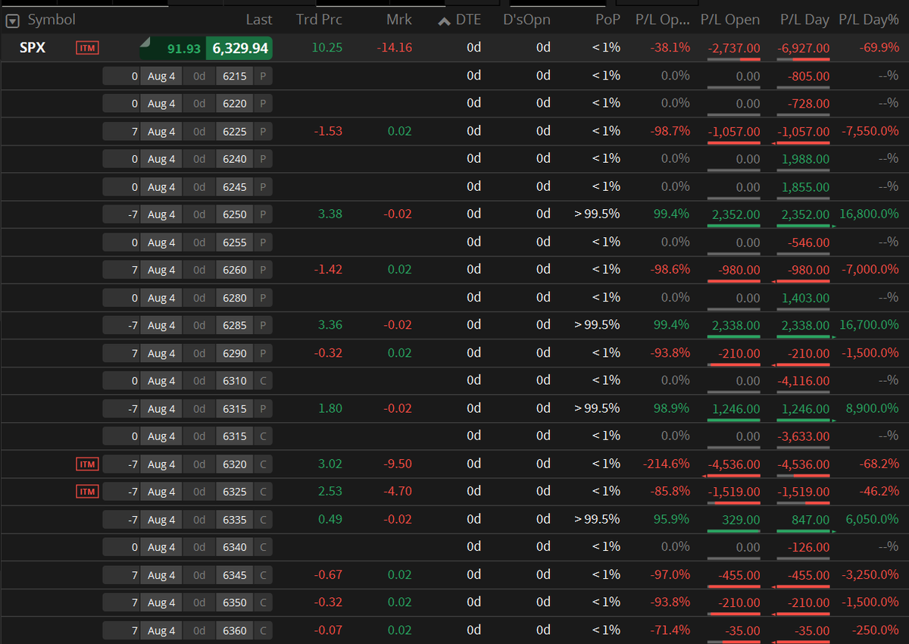Click the 6220 put strike chip

[x=235, y=104]
